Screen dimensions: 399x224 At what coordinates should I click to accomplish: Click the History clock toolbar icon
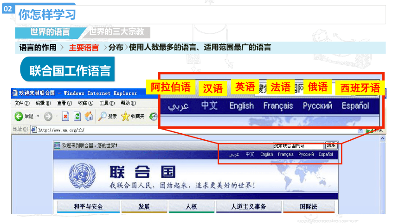[153, 116]
